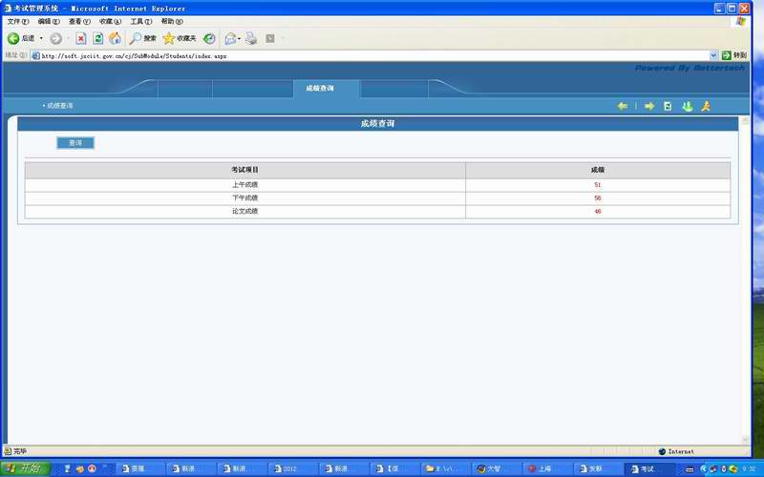Screen dimensions: 764x477
Task: Click the yellow left-arrow icon in page toolbar
Action: click(x=623, y=106)
